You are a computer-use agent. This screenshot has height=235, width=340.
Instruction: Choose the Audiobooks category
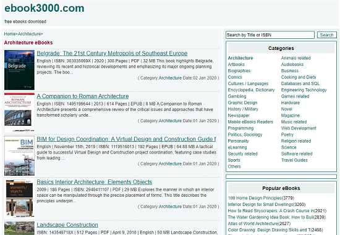click(292, 65)
